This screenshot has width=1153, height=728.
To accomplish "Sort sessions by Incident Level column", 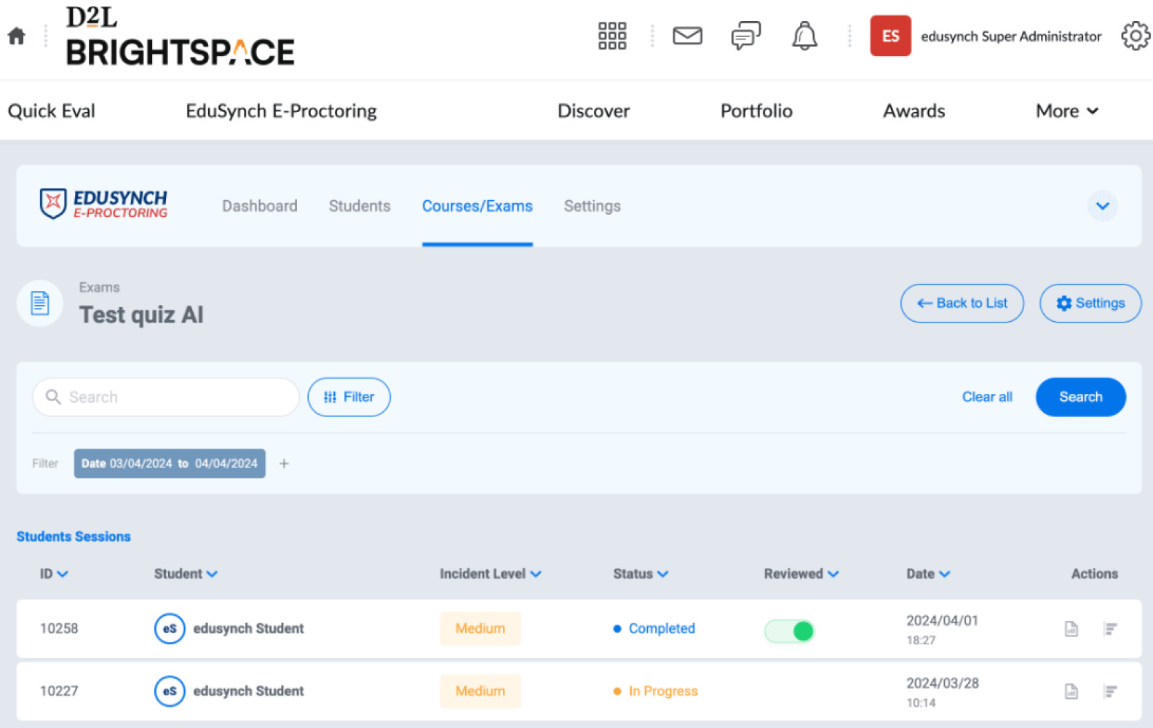I will tap(490, 574).
